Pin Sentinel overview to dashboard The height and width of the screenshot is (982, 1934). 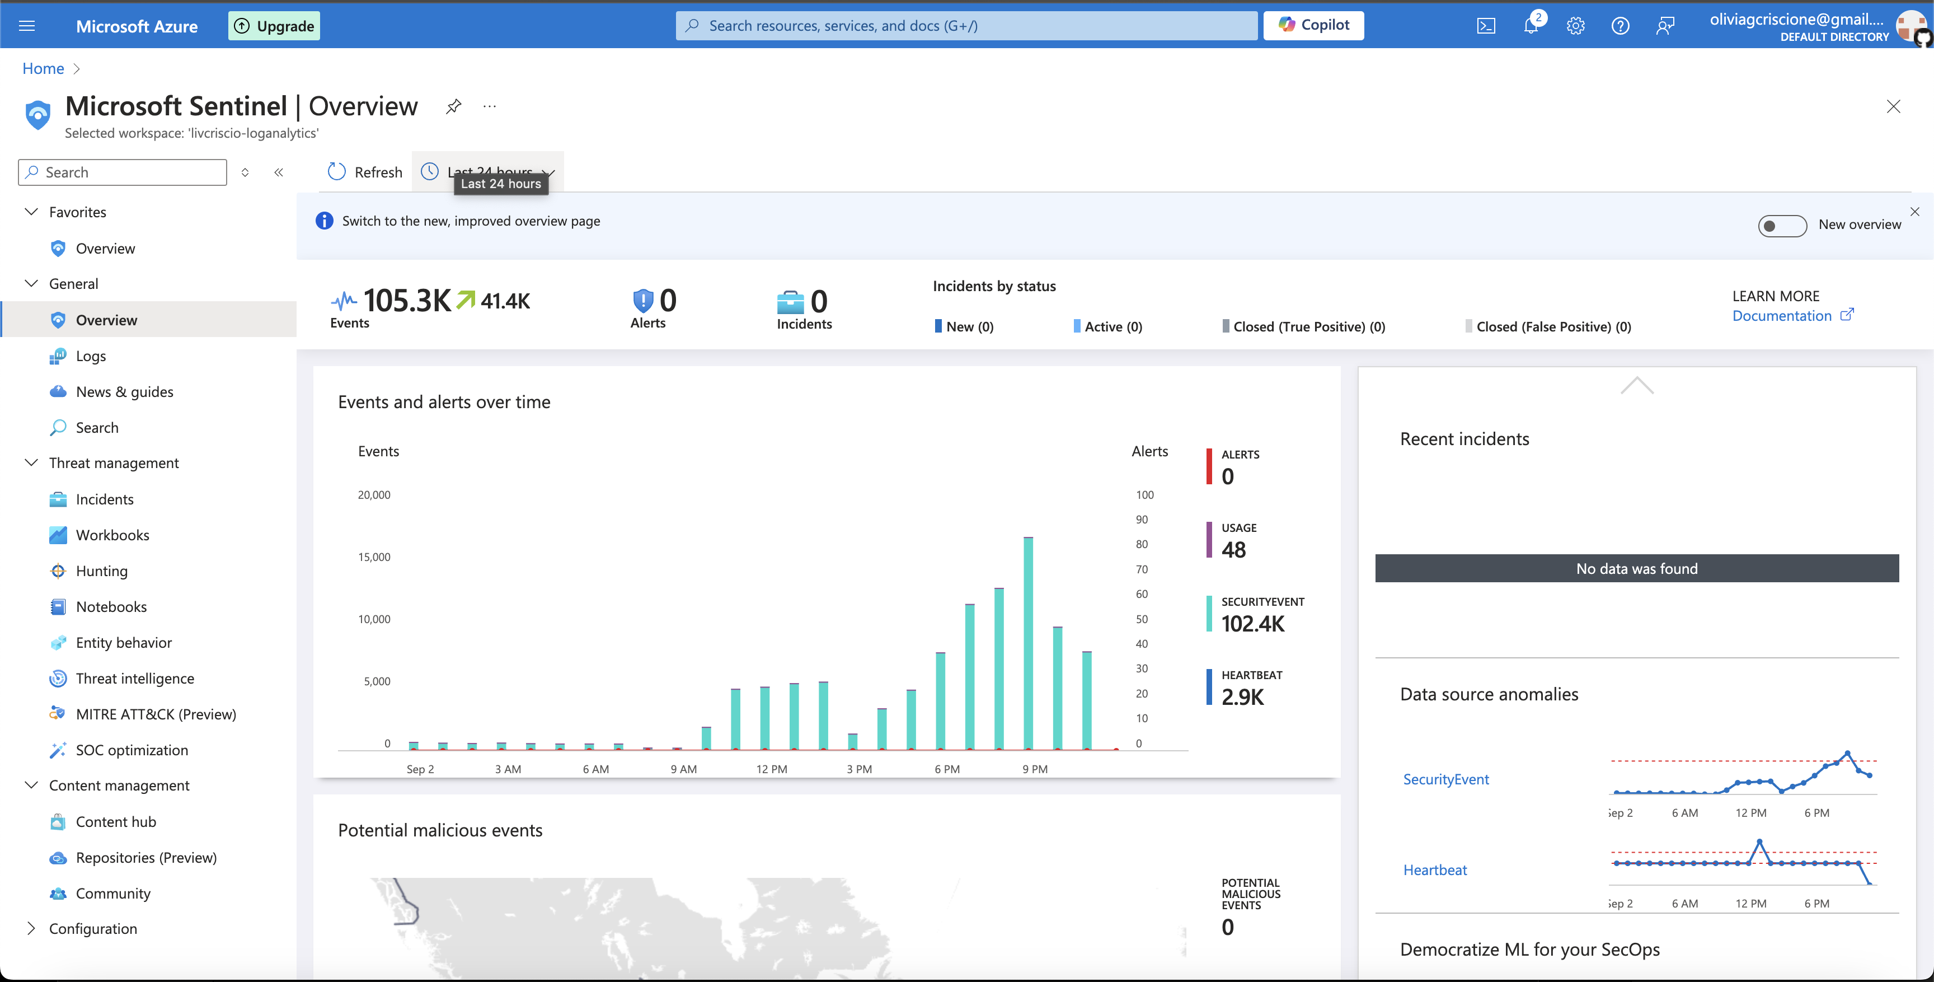click(x=453, y=107)
